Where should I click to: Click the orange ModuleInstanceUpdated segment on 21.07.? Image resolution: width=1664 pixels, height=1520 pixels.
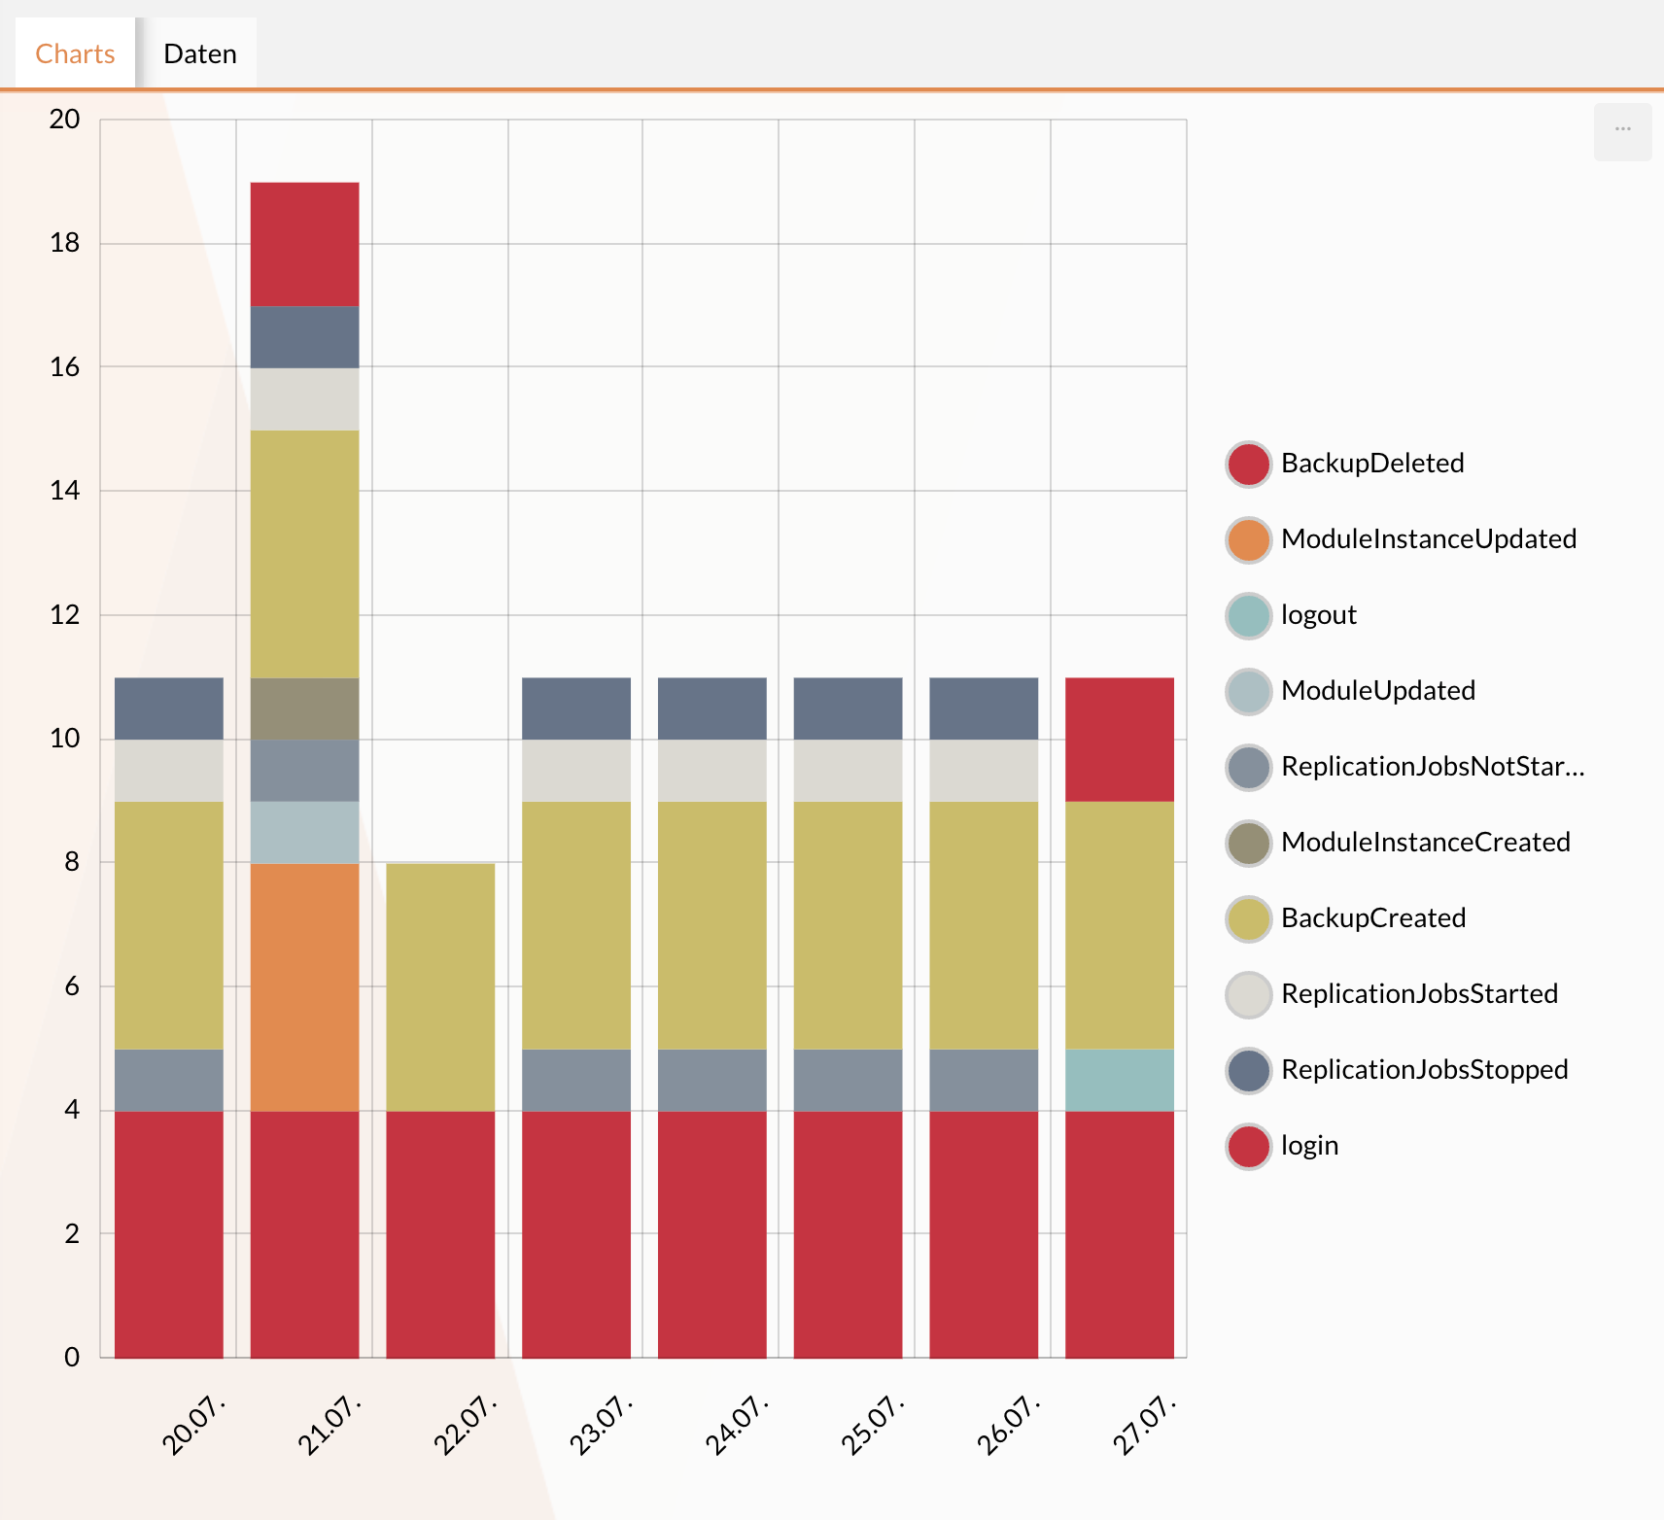[304, 986]
